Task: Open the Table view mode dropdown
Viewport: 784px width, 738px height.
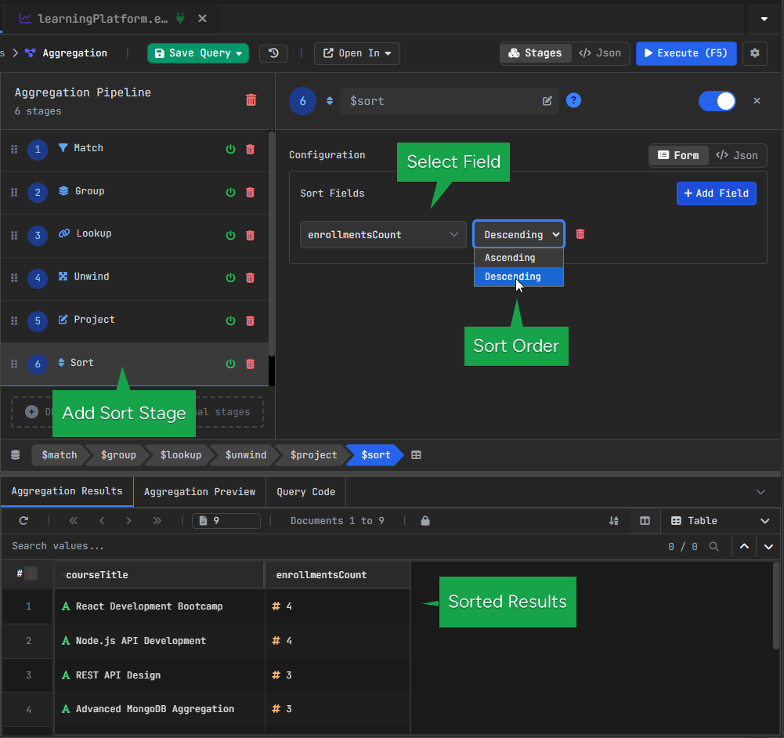Action: 720,520
